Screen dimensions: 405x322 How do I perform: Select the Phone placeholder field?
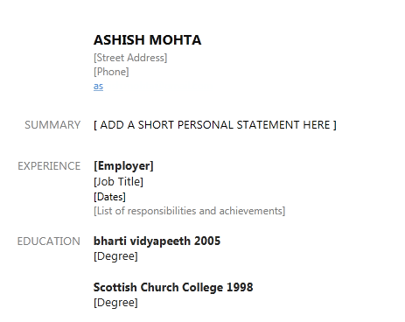pos(111,72)
